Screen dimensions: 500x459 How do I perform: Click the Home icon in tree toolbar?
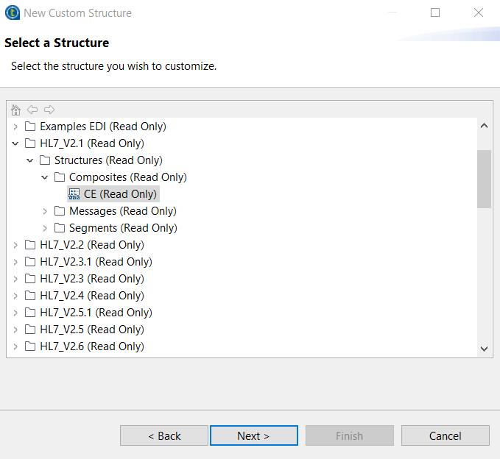[16, 110]
